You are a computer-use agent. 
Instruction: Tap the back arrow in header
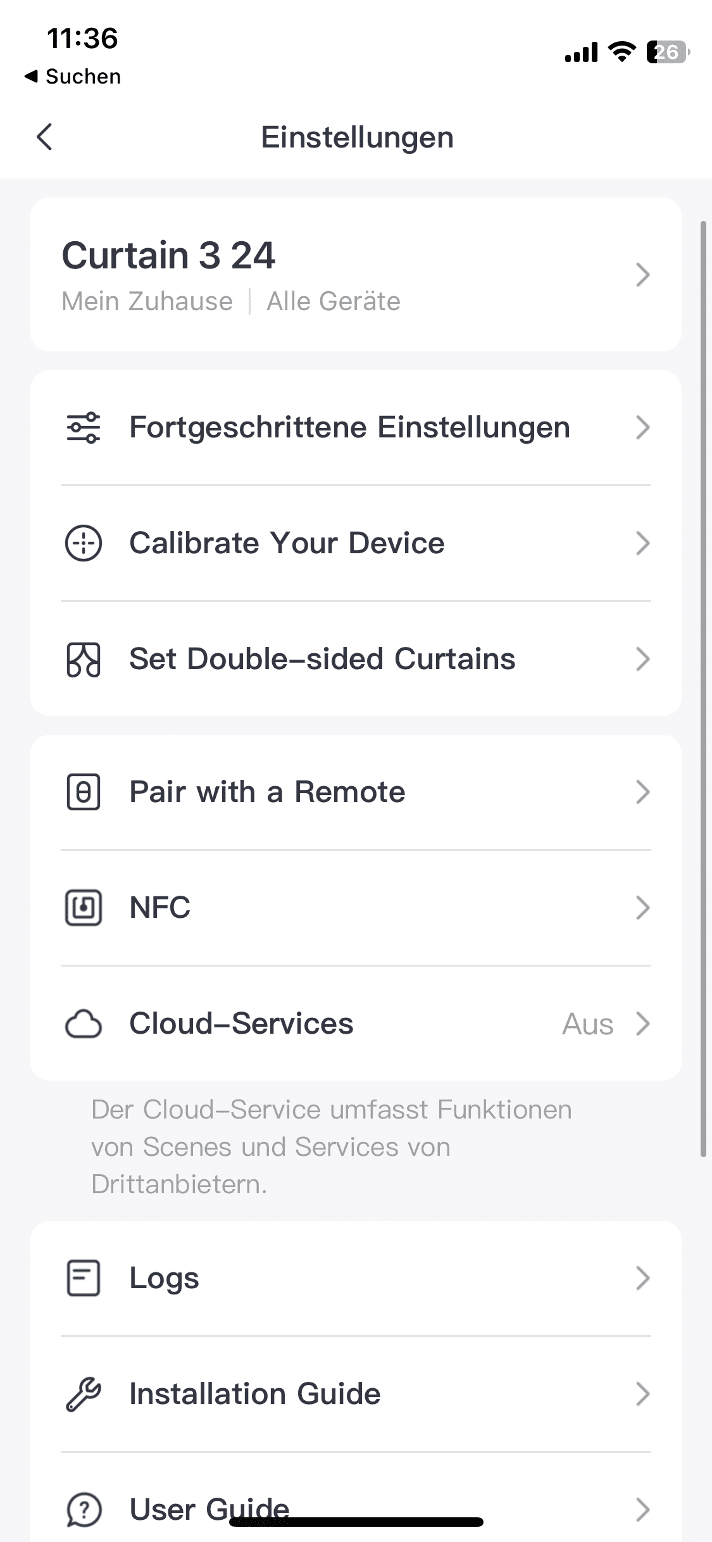[44, 137]
